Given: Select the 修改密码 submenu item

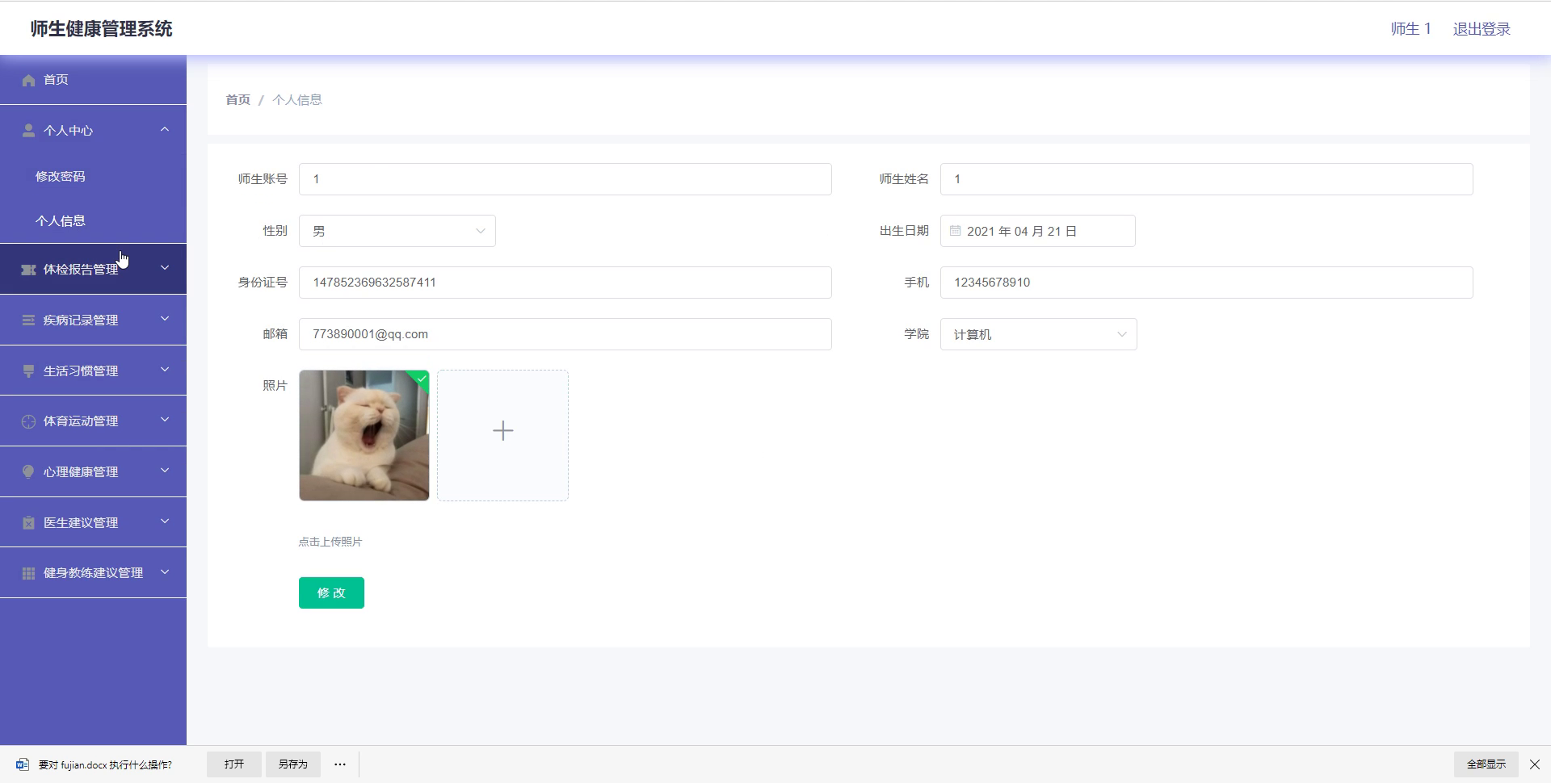Looking at the screenshot, I should point(61,176).
